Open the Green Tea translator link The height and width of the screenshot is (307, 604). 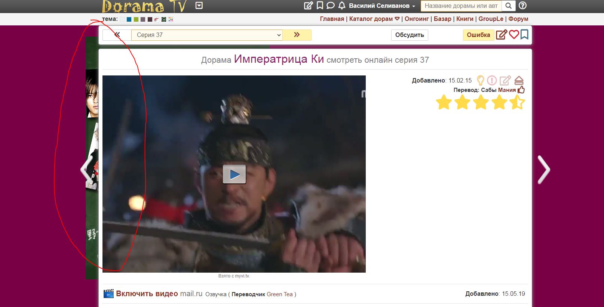[x=280, y=294]
